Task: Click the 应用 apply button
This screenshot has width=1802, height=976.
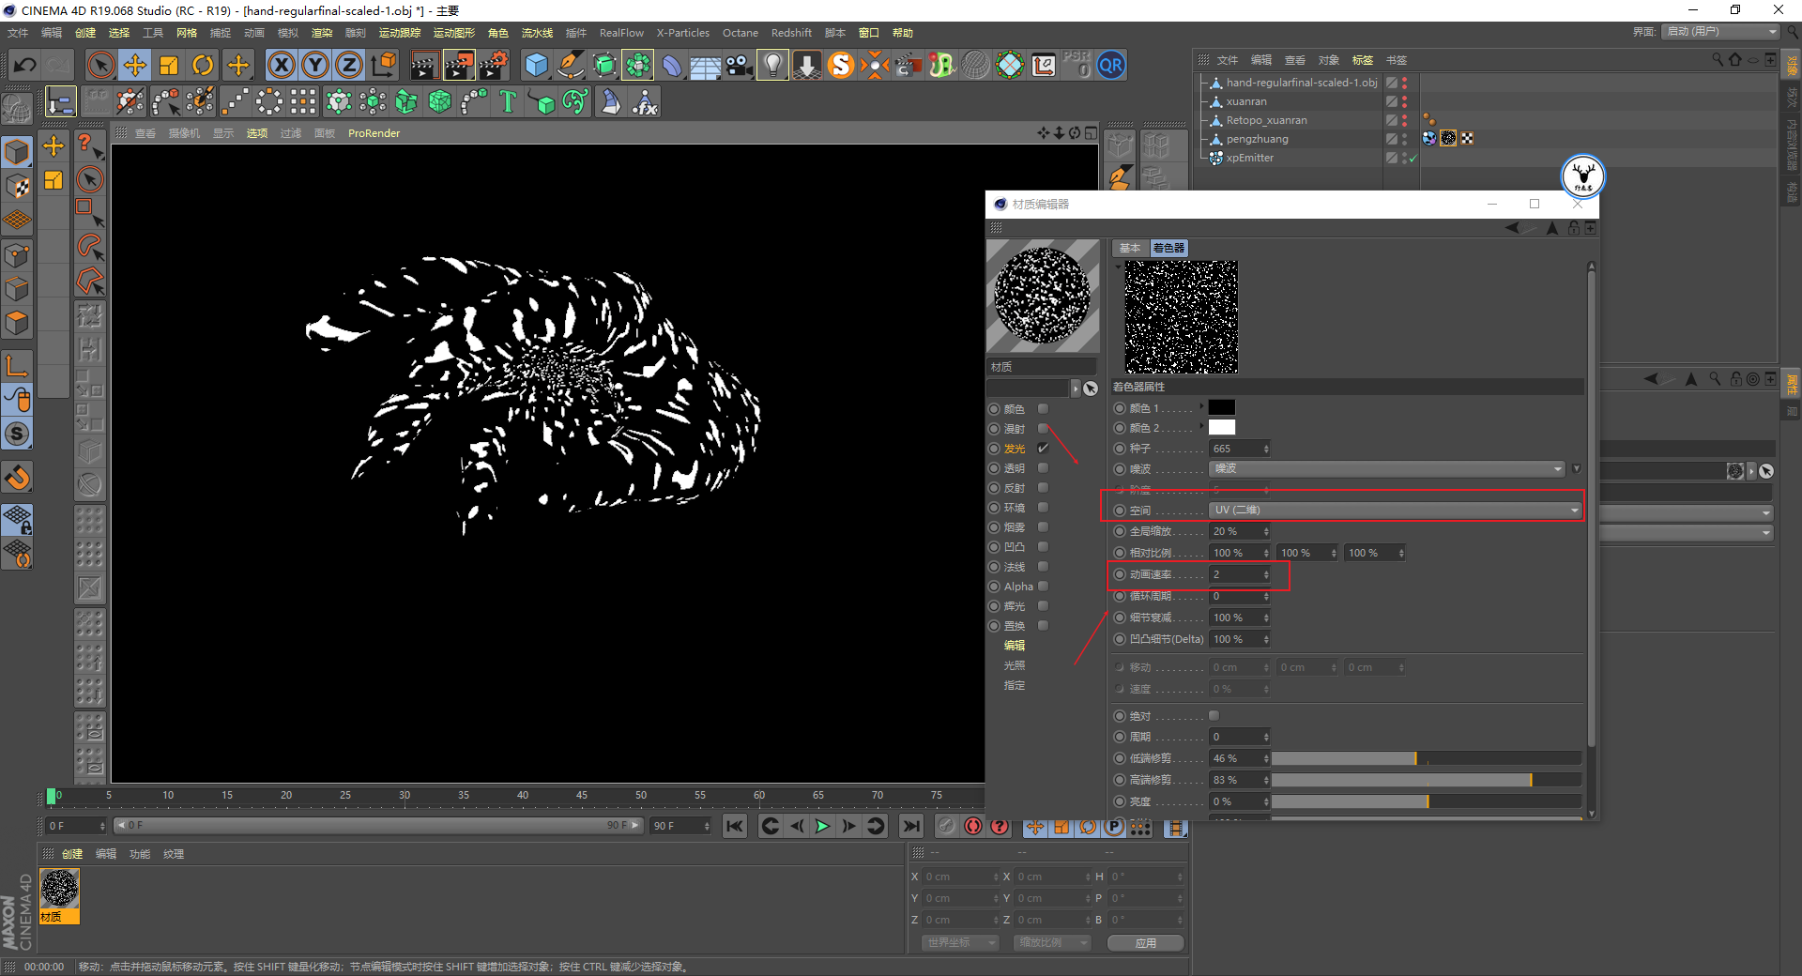Action: 1145,943
